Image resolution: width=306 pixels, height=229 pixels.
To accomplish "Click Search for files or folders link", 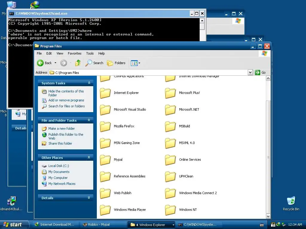I will tap(67, 106).
